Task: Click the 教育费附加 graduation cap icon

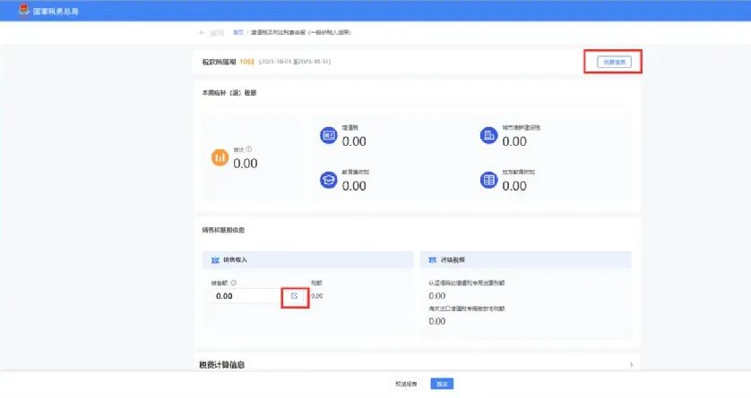Action: pyautogui.click(x=327, y=180)
